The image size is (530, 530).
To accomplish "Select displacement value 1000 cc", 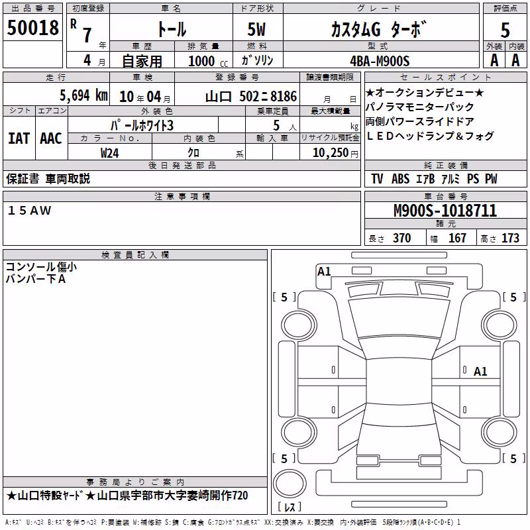I will (208, 61).
